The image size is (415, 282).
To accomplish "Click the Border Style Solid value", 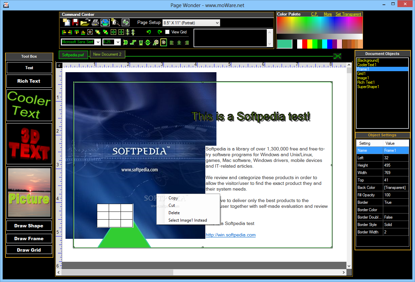I will 396,225.
